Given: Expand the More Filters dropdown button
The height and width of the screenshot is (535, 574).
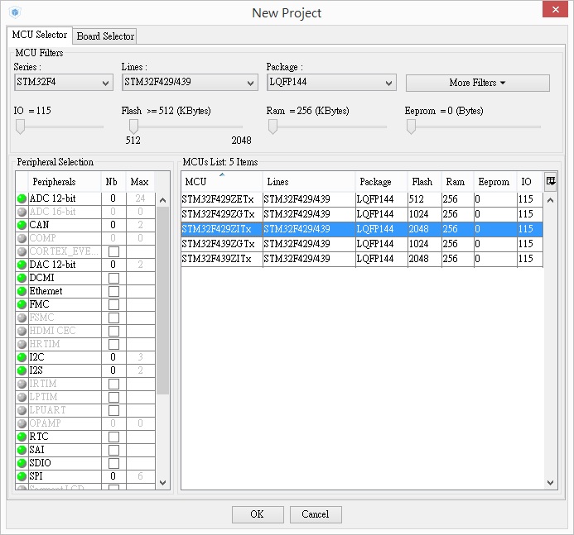Looking at the screenshot, I should (x=477, y=83).
